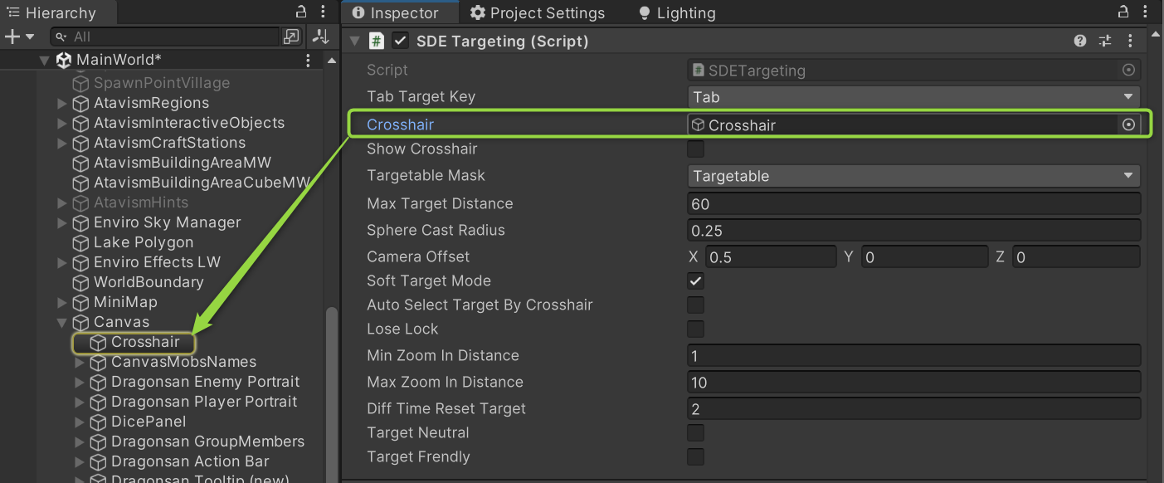Click the Hierarchy create plus button
1164x483 pixels.
(12, 37)
